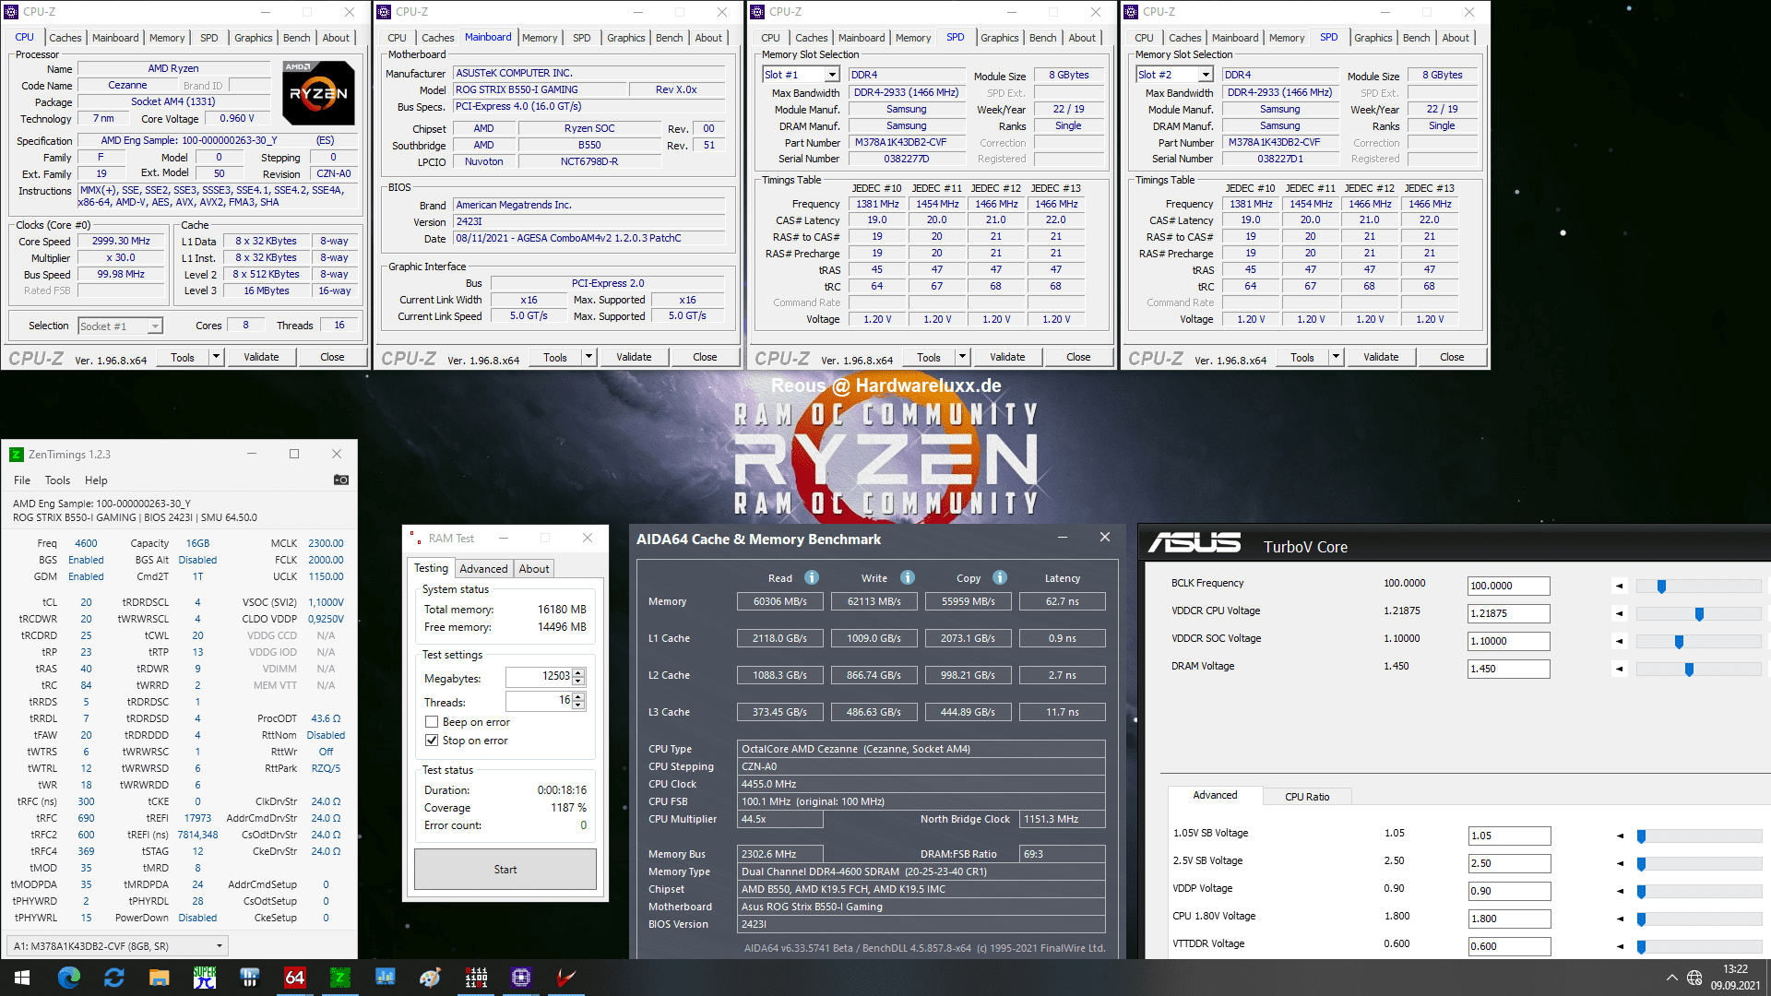Click the Super Pi taskbar icon

(x=205, y=978)
